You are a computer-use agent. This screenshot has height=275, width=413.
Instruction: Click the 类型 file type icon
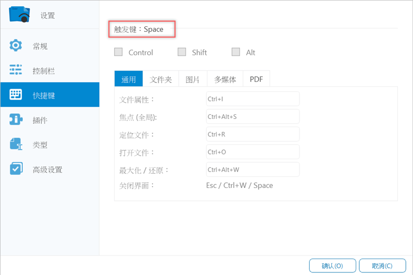pos(16,145)
